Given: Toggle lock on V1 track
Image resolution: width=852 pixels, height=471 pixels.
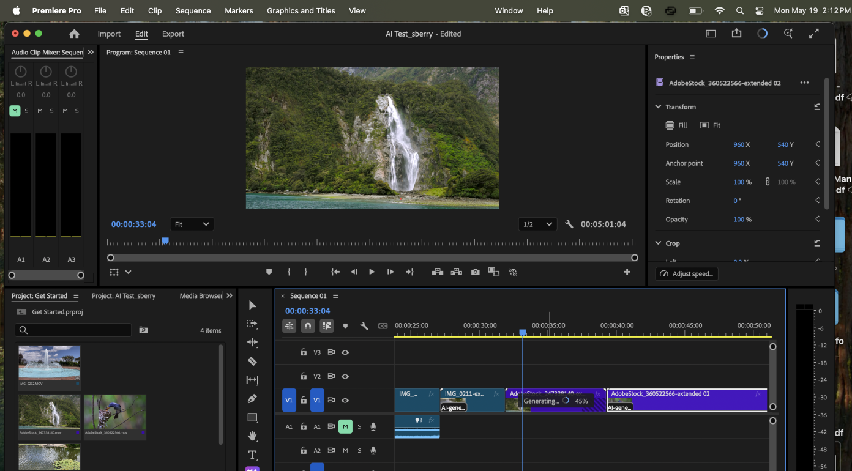Looking at the screenshot, I should (303, 401).
